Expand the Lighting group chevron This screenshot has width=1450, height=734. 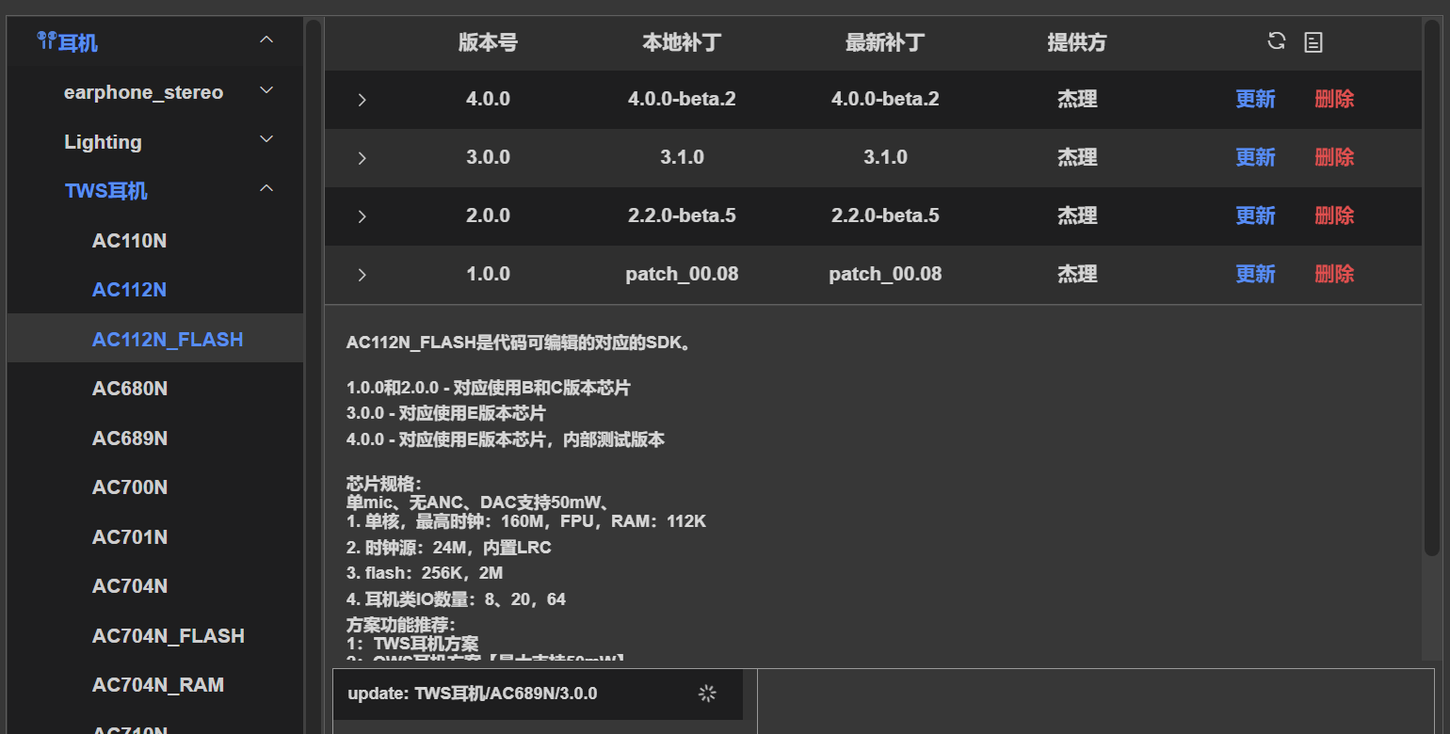point(266,139)
